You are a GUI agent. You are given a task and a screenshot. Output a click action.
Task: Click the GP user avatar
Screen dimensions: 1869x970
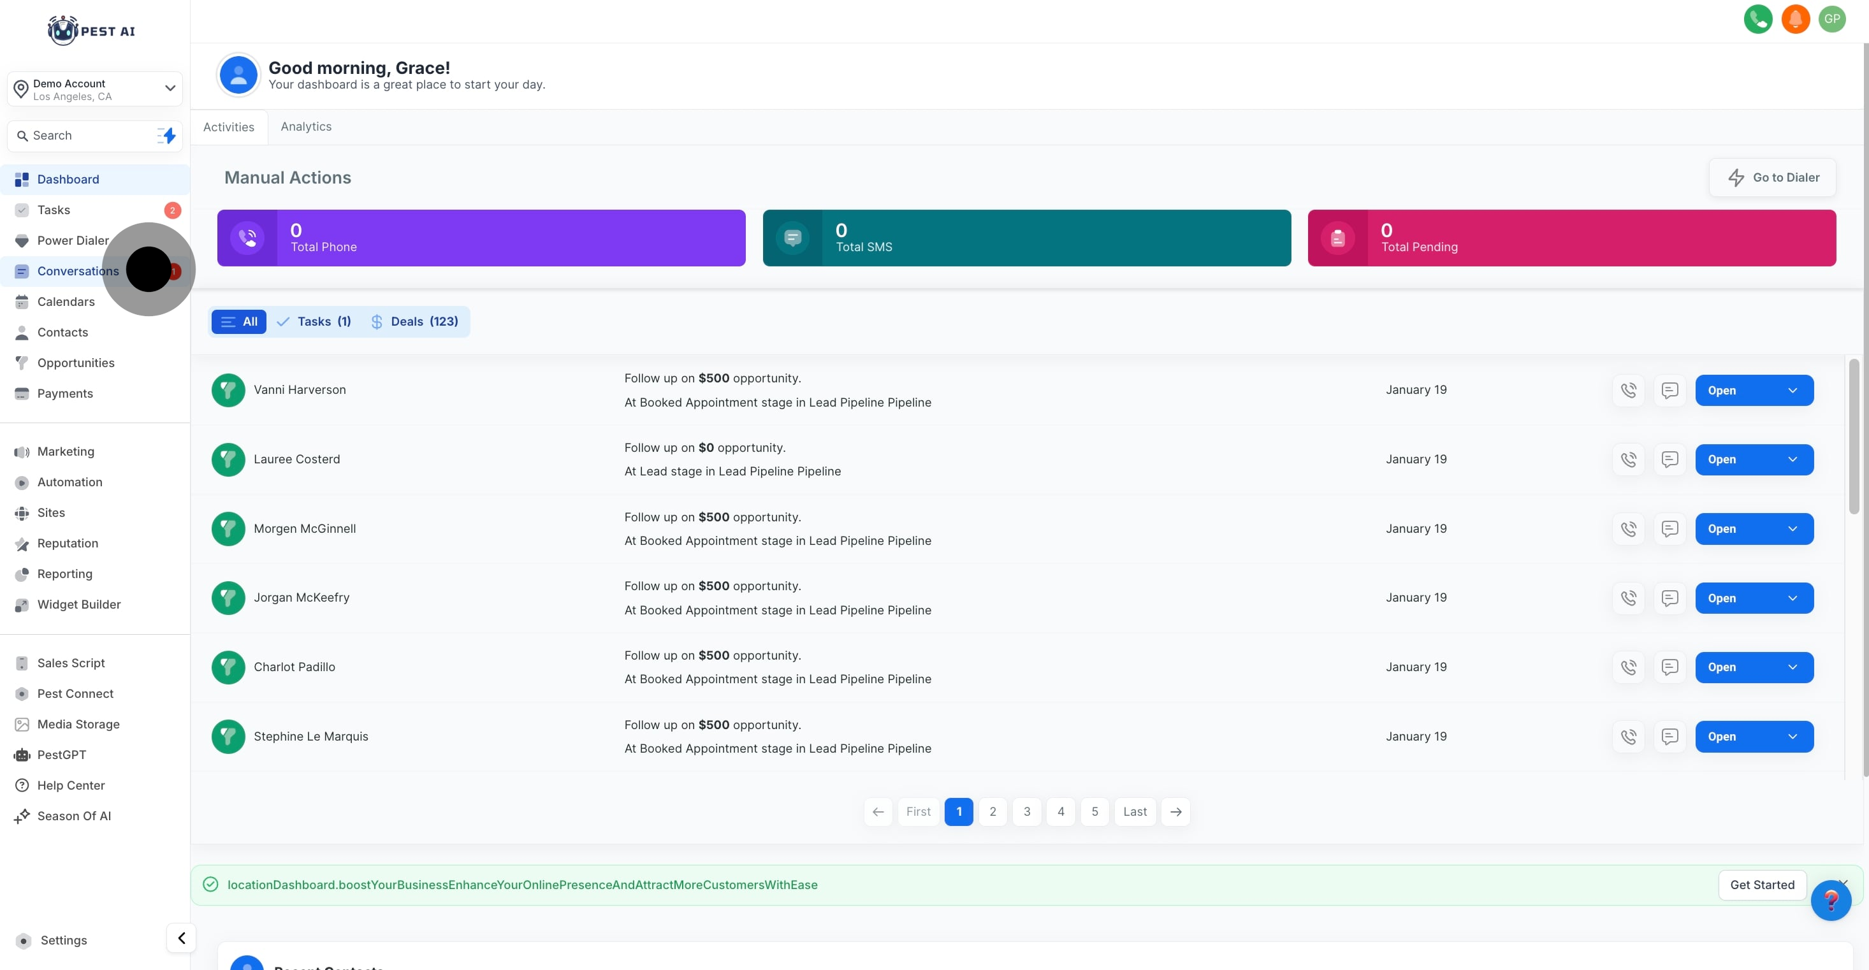coord(1832,19)
